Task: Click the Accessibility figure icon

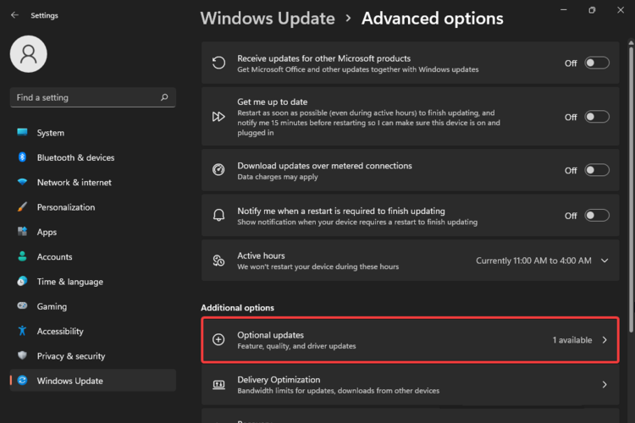Action: coord(22,332)
